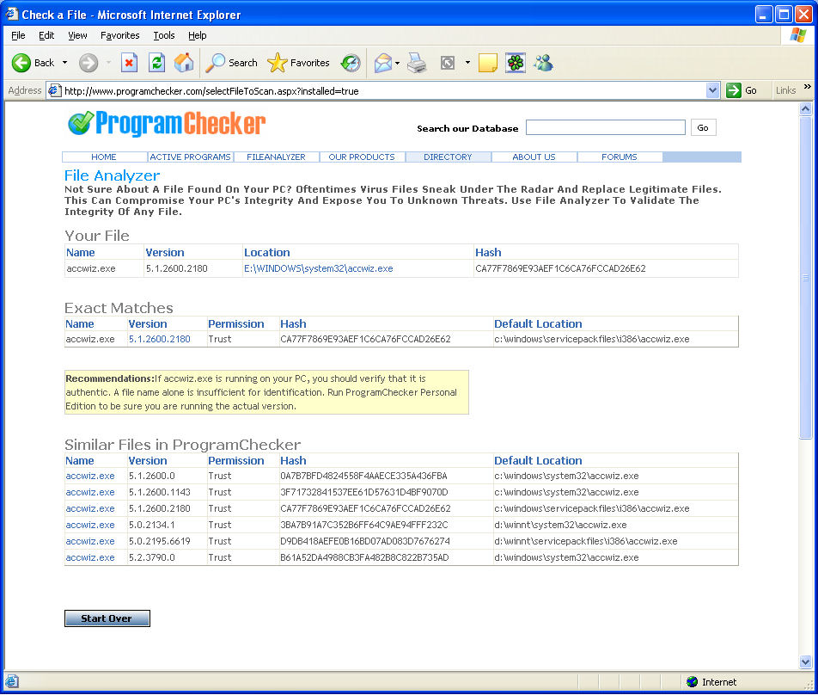Open the FORUMS nav tab
Viewport: 818px width, 695px height.
(620, 157)
